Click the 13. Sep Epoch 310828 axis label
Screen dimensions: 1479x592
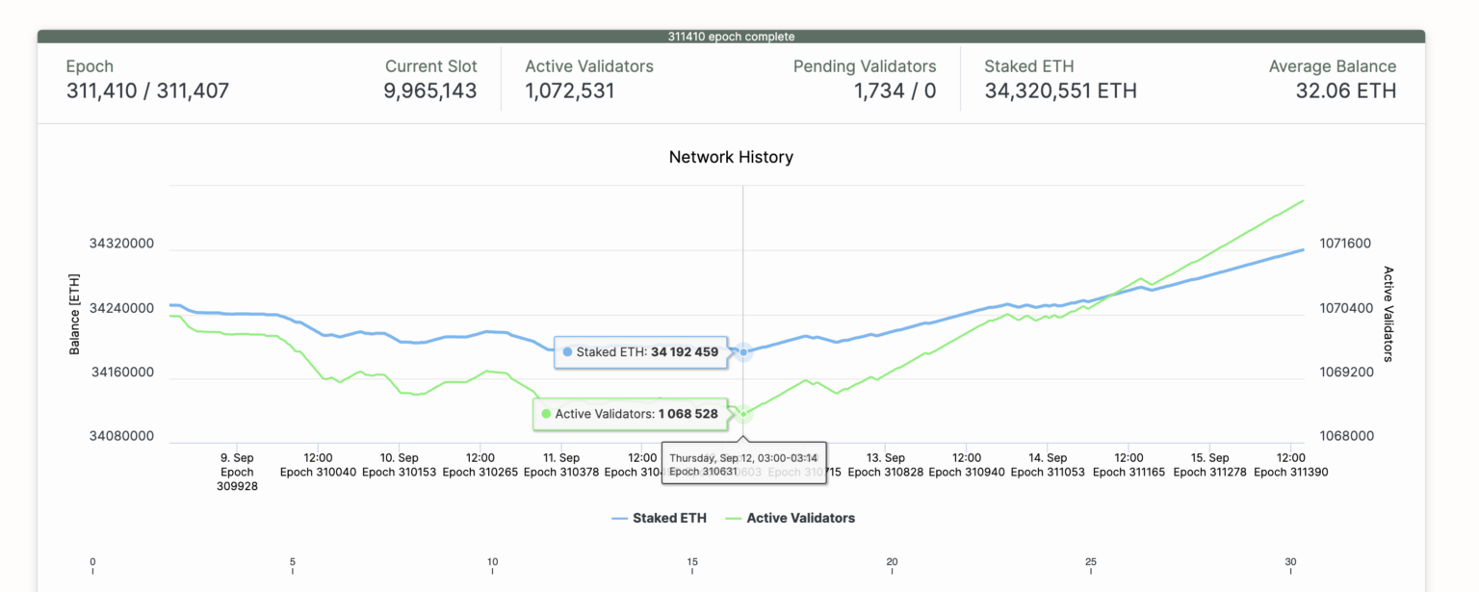(x=886, y=465)
